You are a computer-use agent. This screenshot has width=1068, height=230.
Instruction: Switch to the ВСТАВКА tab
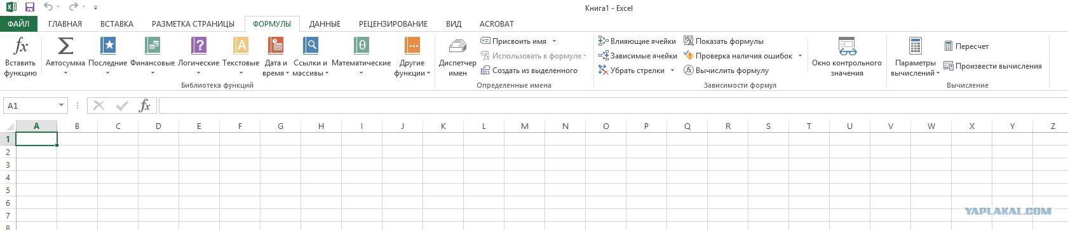(x=117, y=24)
